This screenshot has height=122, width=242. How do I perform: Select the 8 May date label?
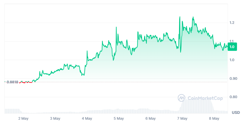pos(214,119)
